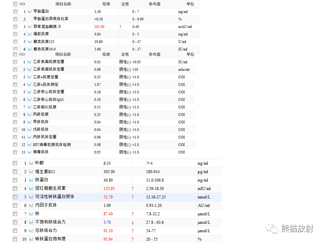Select the 铁 result value 87.40

pos(108,214)
